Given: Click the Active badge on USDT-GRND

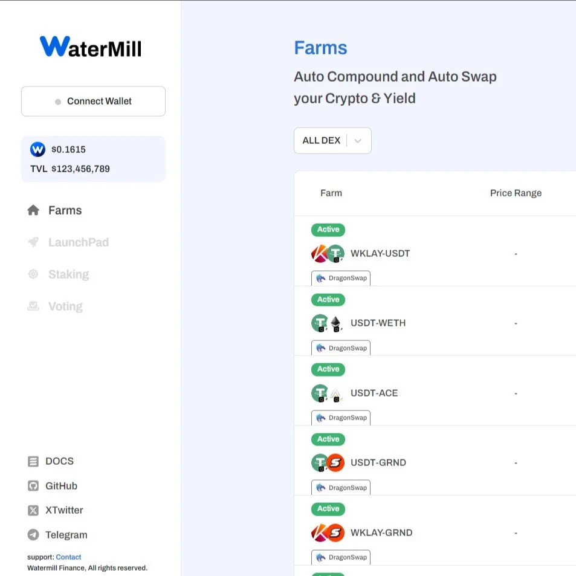Looking at the screenshot, I should coord(328,439).
